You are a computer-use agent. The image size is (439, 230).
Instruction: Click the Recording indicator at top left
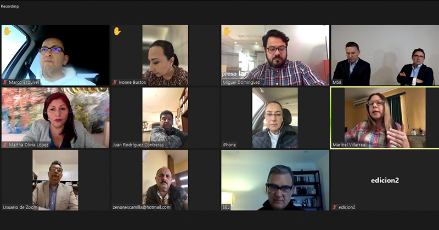10,6
